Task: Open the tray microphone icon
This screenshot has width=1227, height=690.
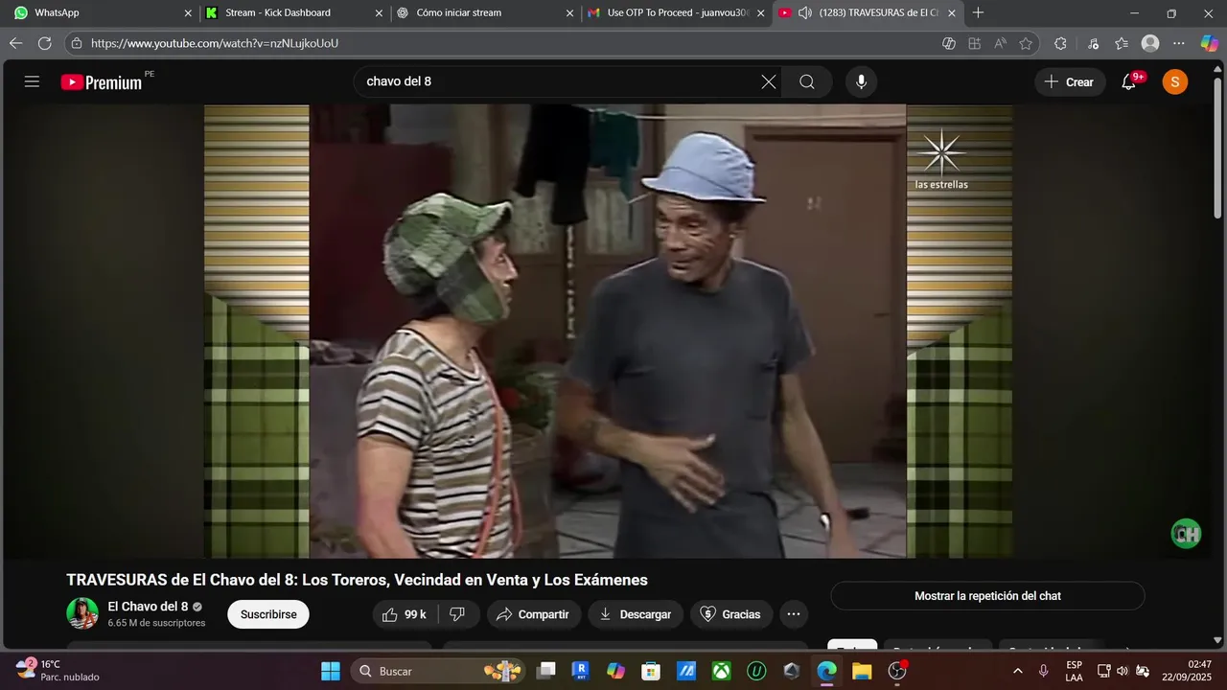Action: point(1043,671)
